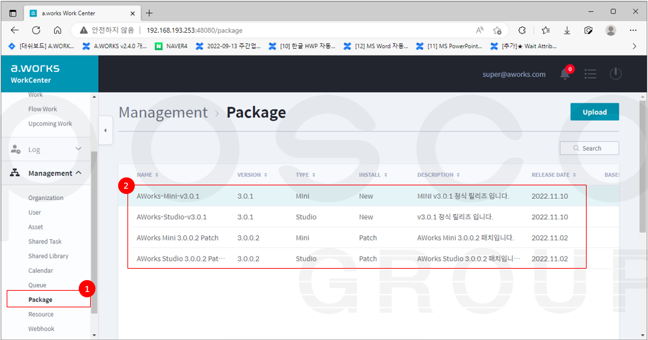Click the main page vertical scrollbar
This screenshot has height=340, width=648.
(642, 165)
